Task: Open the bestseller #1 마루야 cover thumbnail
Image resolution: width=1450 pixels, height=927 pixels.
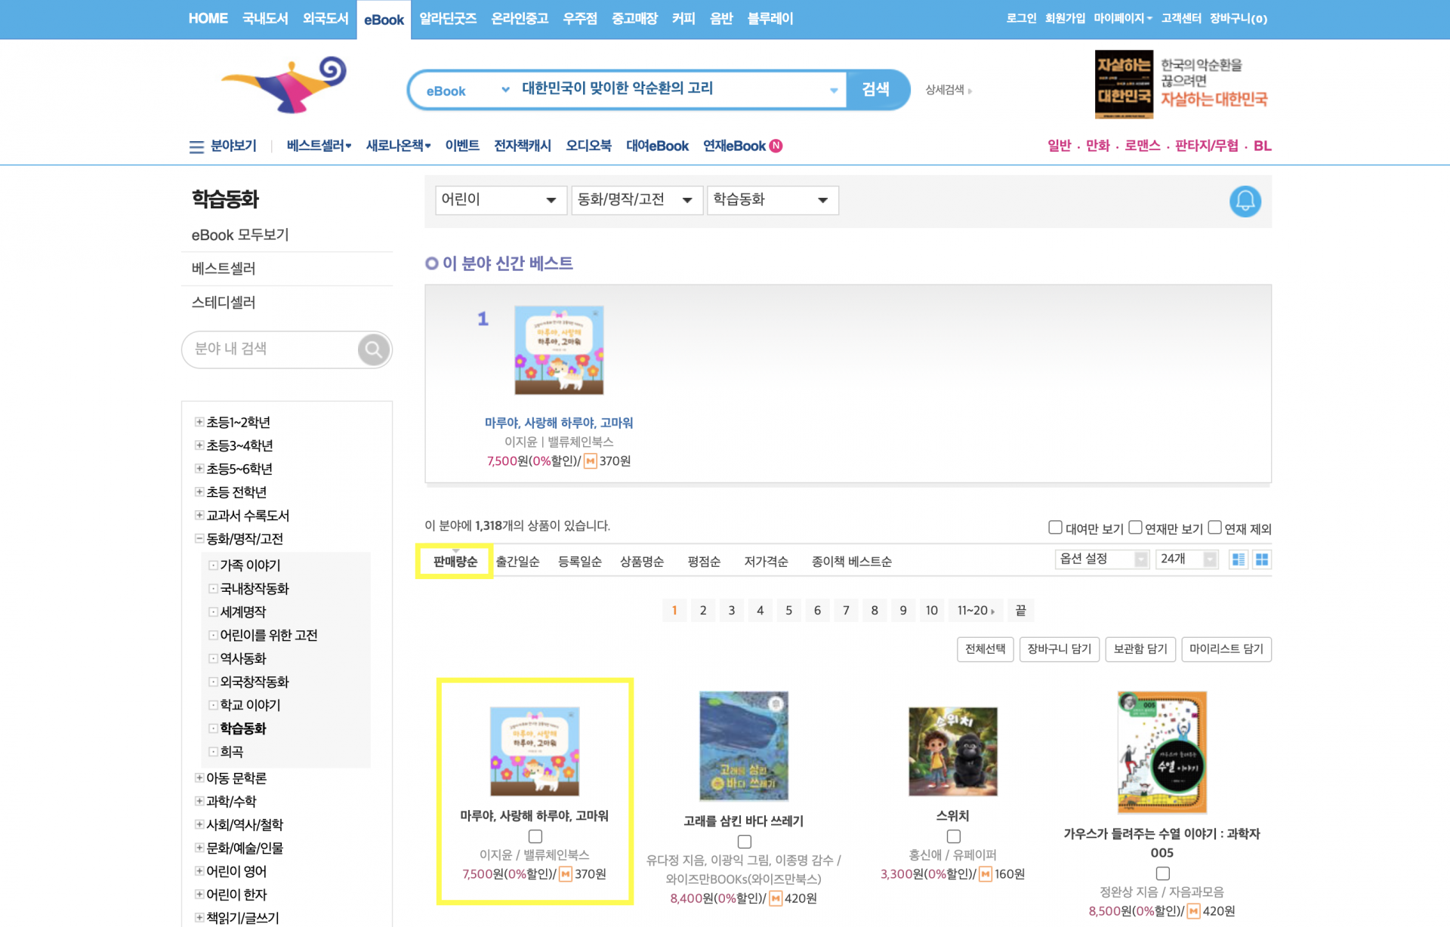Action: (x=559, y=350)
